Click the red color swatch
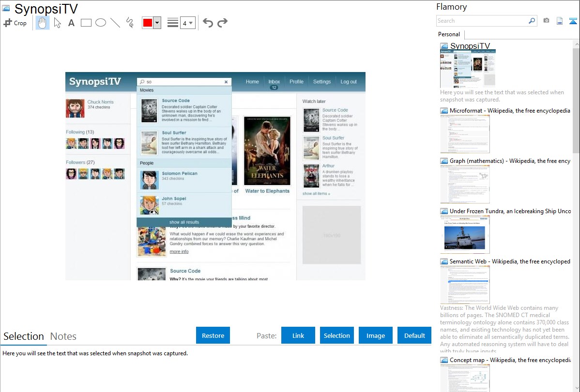 pyautogui.click(x=148, y=23)
